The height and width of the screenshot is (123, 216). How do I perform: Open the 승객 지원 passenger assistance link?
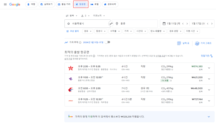[68, 59]
